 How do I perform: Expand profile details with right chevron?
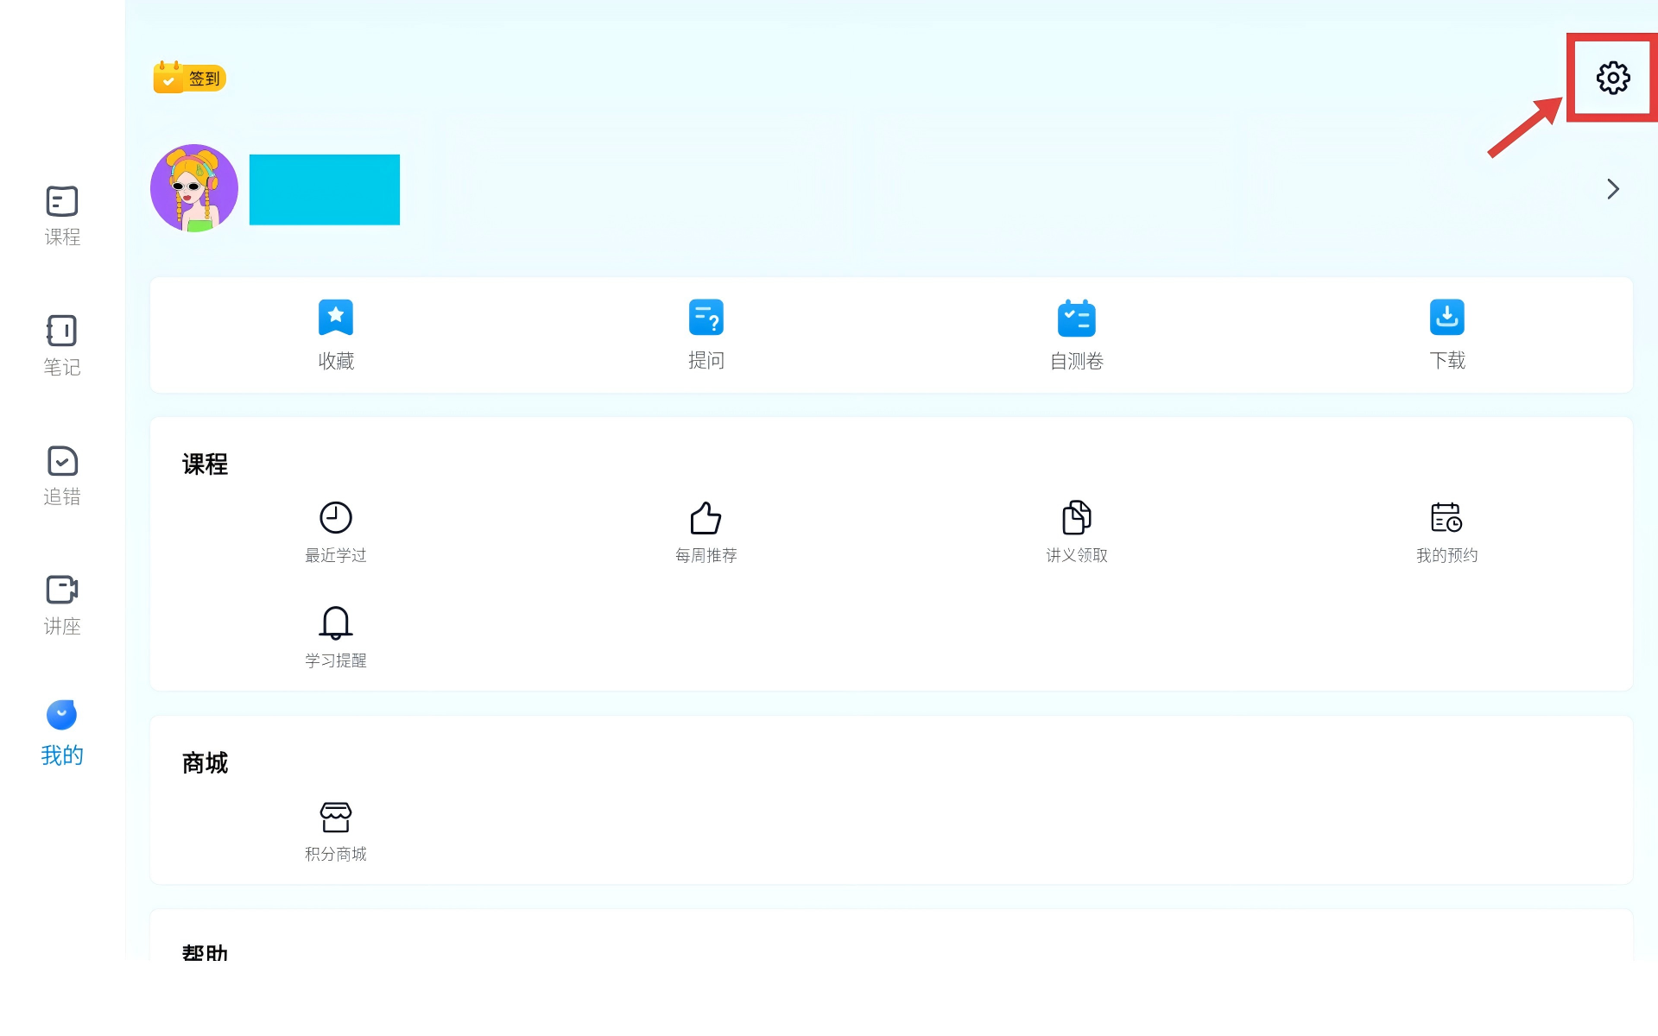coord(1612,189)
